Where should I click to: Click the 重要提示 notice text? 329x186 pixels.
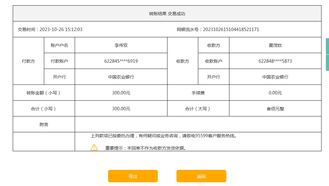point(146,148)
